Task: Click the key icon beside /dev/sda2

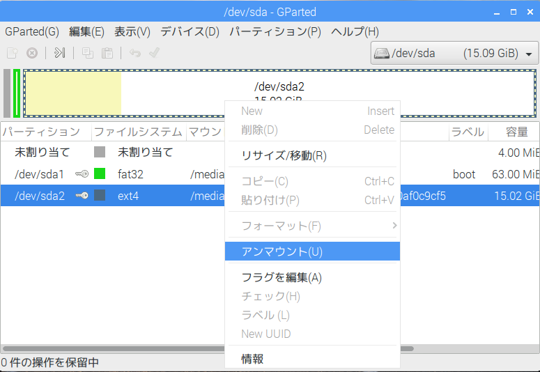Action: [82, 196]
